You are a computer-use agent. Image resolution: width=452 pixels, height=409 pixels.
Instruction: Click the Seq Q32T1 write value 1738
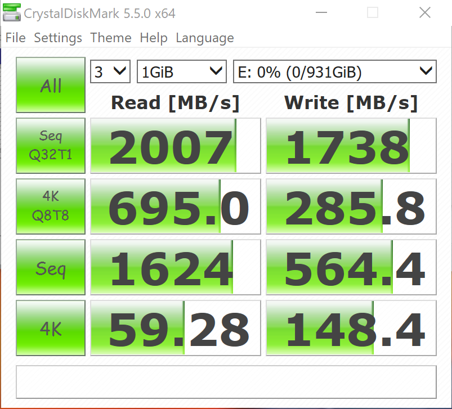click(351, 146)
